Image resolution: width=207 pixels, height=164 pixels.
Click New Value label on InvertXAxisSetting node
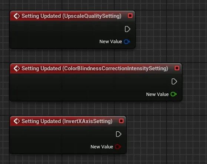click(x=102, y=147)
